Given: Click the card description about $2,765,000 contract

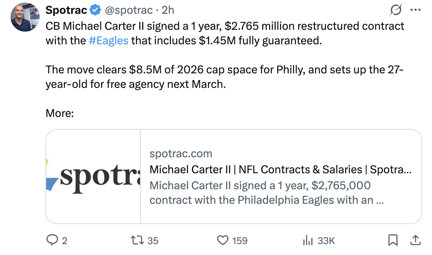Looking at the screenshot, I should click(267, 193).
